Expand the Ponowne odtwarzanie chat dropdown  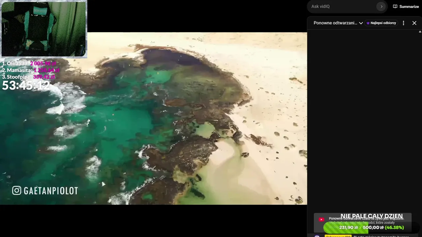click(338, 23)
